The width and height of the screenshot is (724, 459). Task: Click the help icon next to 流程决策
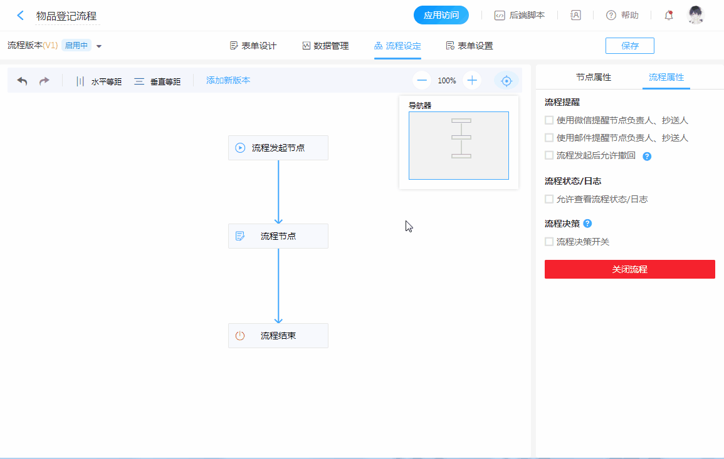coord(587,224)
